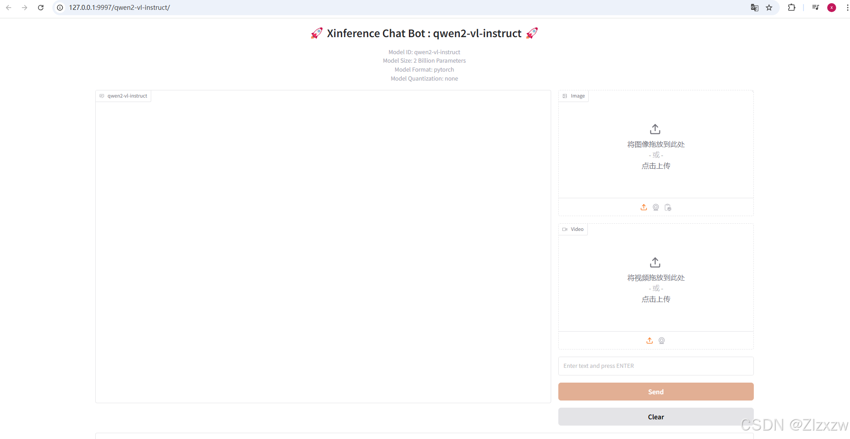Click the image drop area upload arrow
Viewport: 850px width, 439px height.
tap(655, 129)
